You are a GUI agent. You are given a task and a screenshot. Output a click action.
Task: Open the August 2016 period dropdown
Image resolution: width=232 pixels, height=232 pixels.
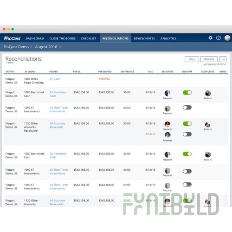tap(48, 47)
